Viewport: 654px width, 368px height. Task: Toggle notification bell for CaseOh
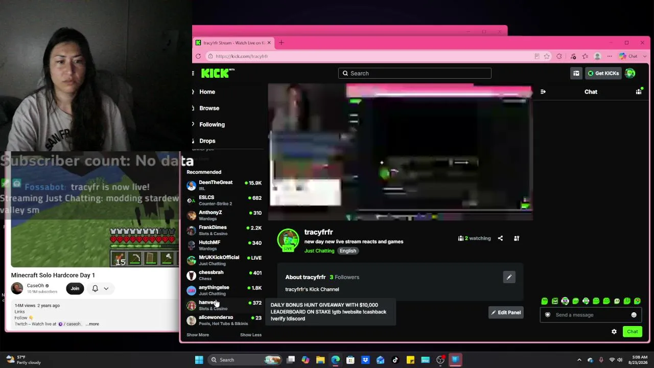(x=95, y=288)
